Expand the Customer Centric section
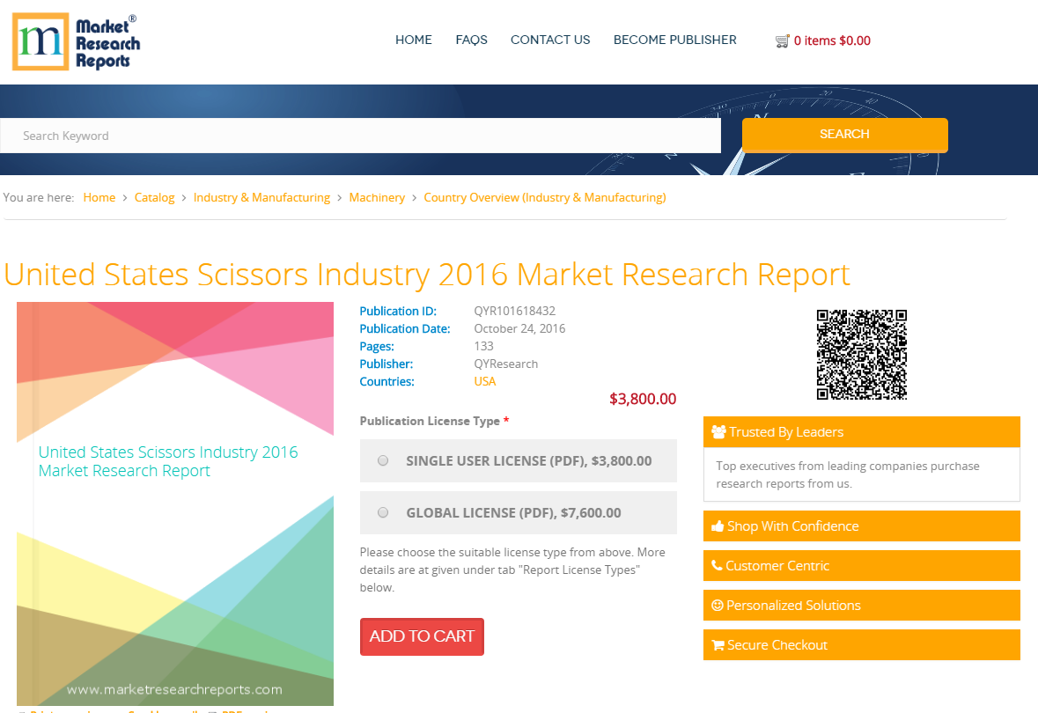 (861, 565)
